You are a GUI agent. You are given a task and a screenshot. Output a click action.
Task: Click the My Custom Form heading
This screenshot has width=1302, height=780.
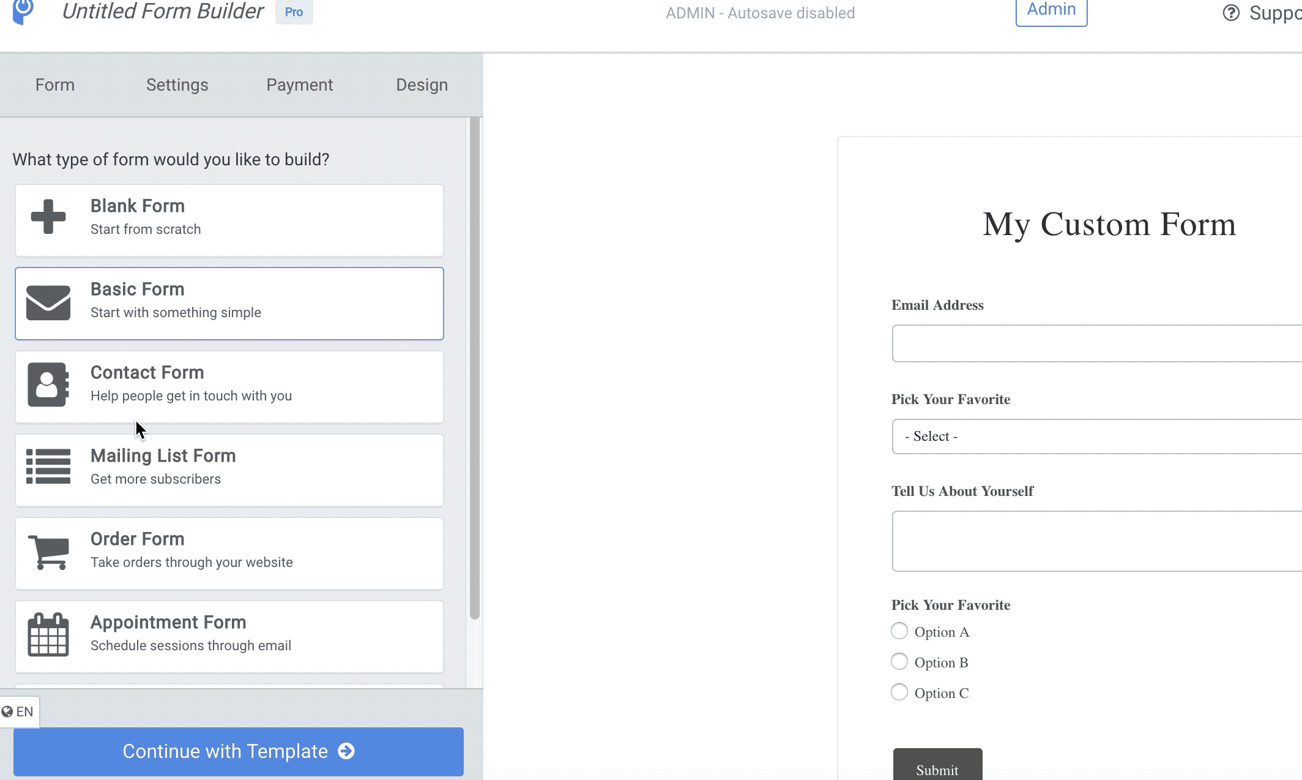(x=1109, y=225)
